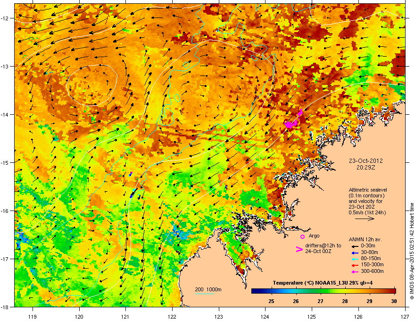The image size is (415, 321).
Task: Click the 'drifters@12h to' legend text
Action: click(323, 245)
